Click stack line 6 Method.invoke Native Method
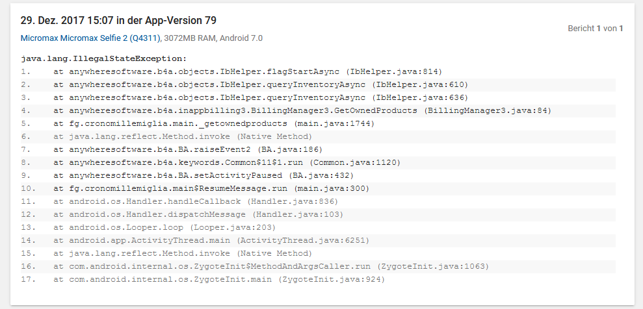The width and height of the screenshot is (643, 309). coord(318,137)
